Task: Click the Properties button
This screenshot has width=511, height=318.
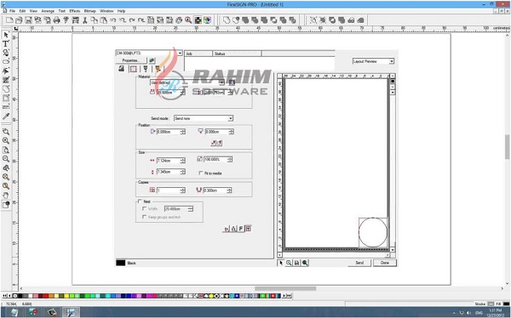Action: tap(131, 60)
